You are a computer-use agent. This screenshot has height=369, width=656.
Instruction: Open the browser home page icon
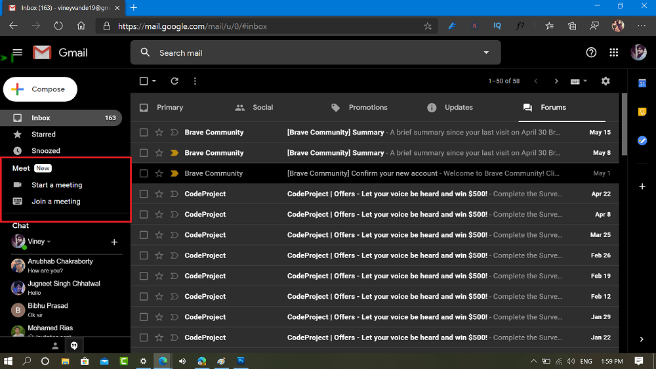tap(81, 26)
